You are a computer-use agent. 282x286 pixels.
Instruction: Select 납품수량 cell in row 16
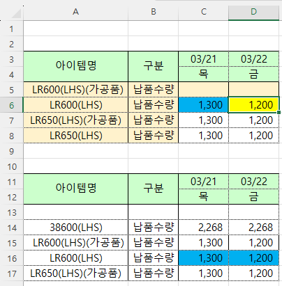click(154, 258)
